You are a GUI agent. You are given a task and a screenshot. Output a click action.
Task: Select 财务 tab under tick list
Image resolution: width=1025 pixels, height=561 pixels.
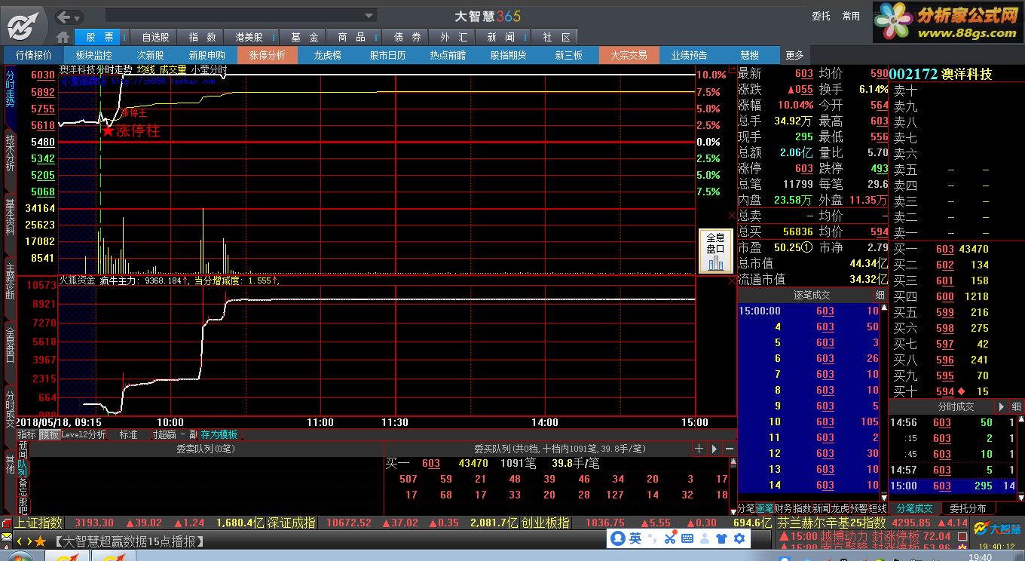(x=784, y=509)
